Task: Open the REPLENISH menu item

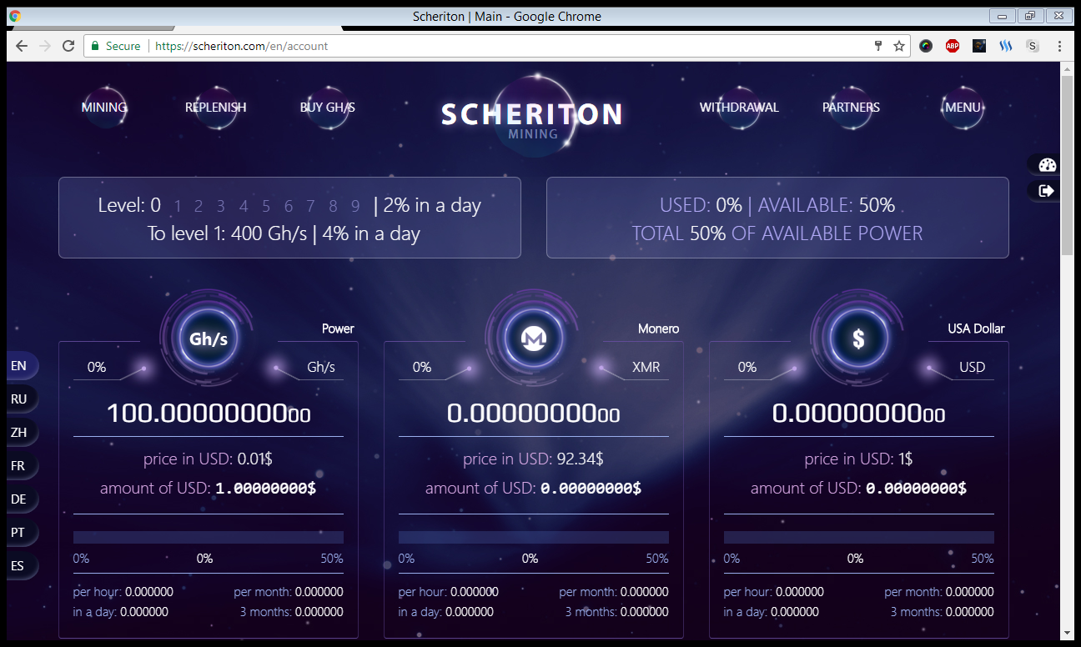Action: (215, 108)
